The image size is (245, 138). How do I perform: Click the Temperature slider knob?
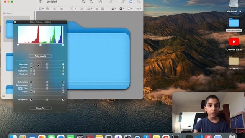pos(47,85)
